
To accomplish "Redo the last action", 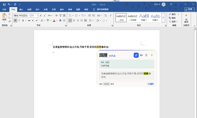I will [15, 4].
